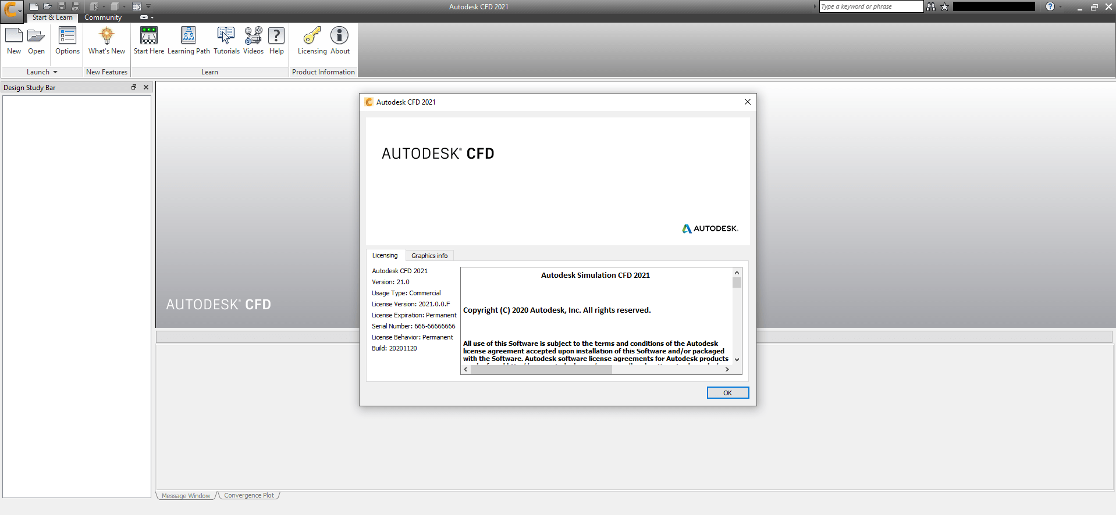Image resolution: width=1116 pixels, height=515 pixels.
Task: Select the Graphics info tab
Action: (429, 256)
